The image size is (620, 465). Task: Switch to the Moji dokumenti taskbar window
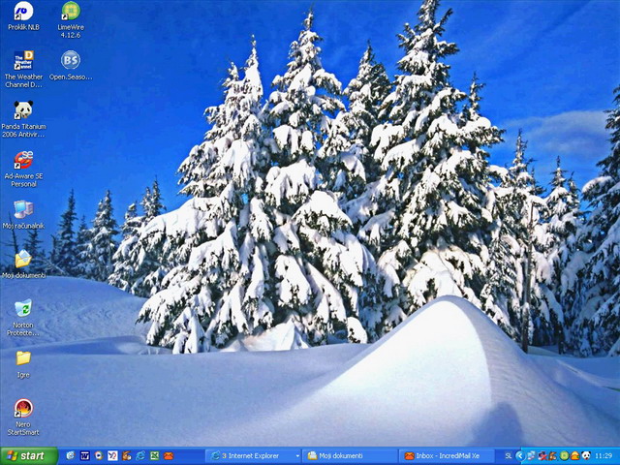coord(350,455)
